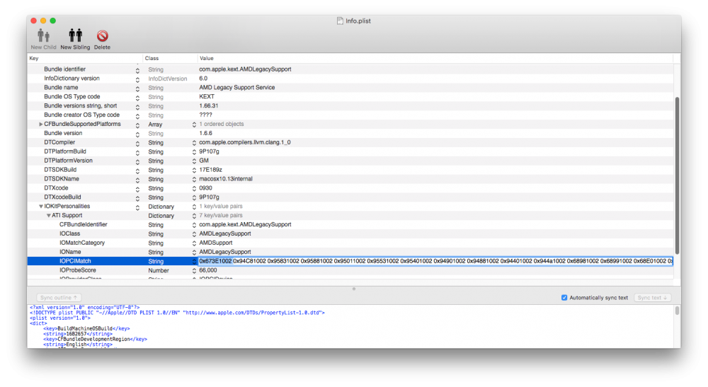Open key stepper for Bundle name row
The width and height of the screenshot is (708, 387).
coord(137,88)
